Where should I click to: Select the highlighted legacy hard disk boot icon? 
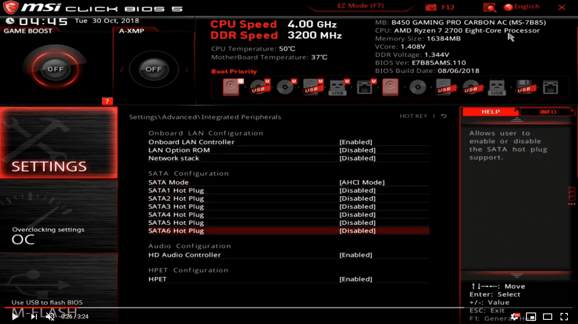click(391, 87)
